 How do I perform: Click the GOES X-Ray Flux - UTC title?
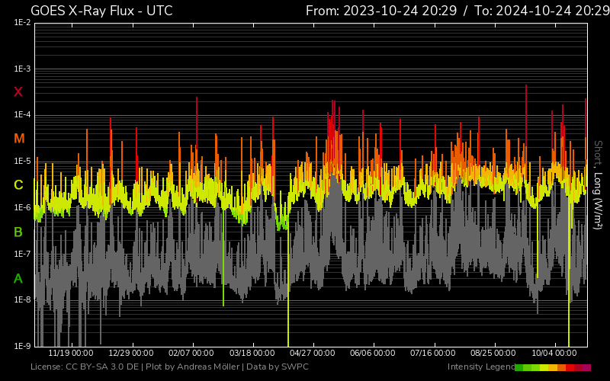click(101, 11)
